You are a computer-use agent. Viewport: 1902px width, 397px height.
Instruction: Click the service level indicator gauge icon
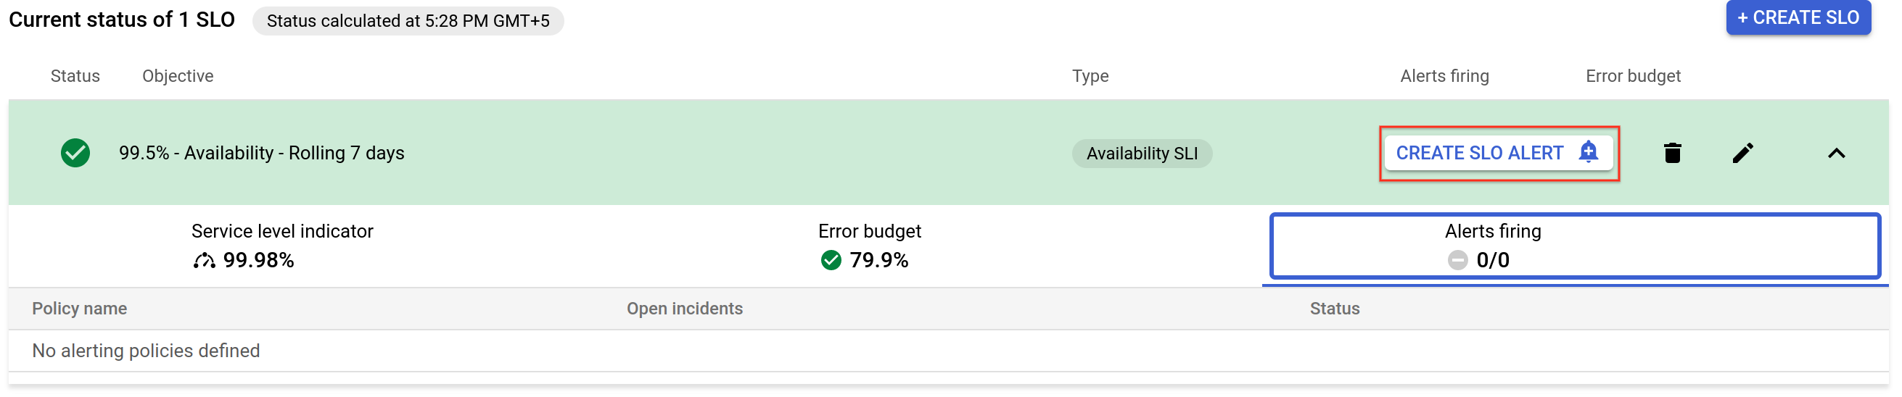coord(204,261)
